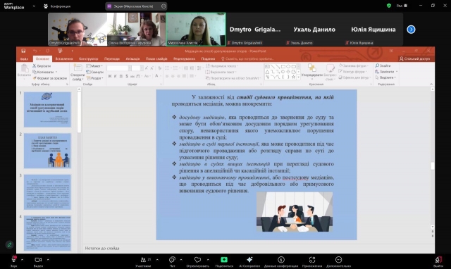This screenshot has height=269, width=451.
Task: Expand video options arrow beside camera
Action: pos(48,260)
